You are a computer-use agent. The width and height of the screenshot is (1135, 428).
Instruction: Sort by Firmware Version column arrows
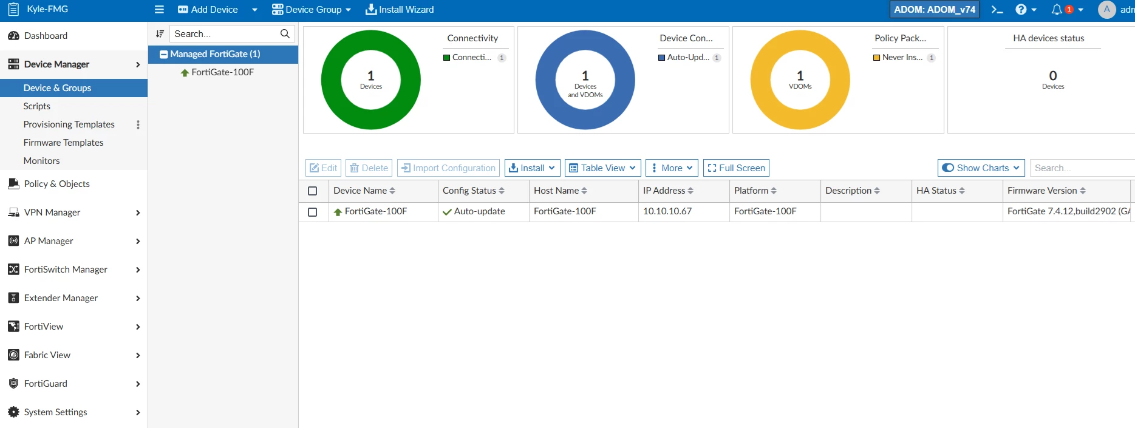pyautogui.click(x=1083, y=191)
